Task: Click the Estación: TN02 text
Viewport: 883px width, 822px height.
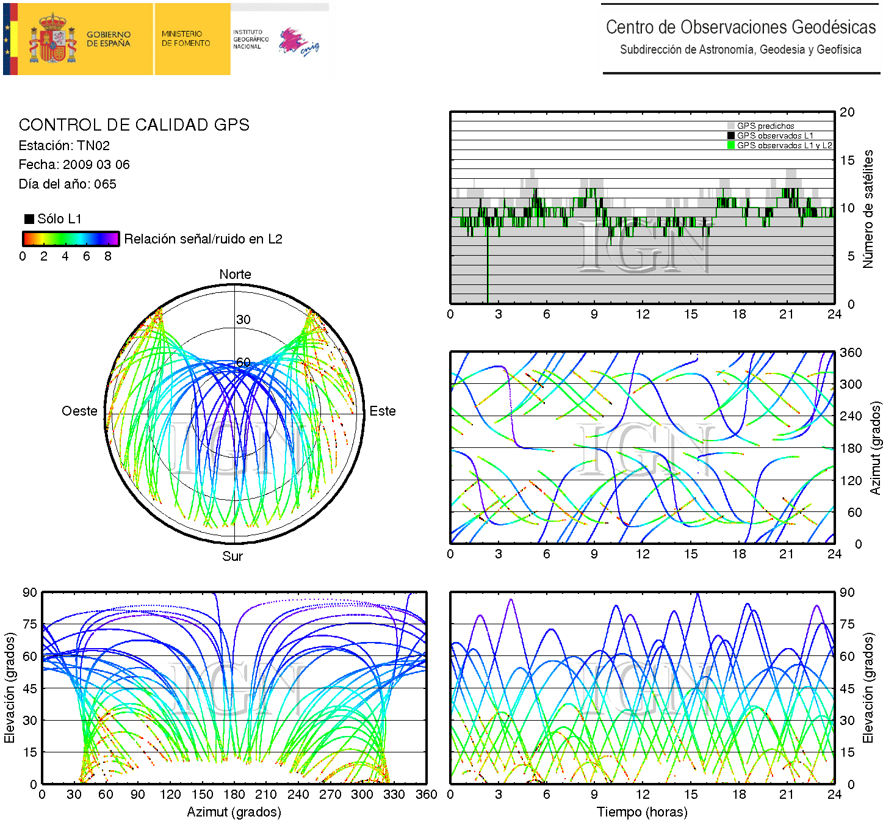Action: pos(64,146)
